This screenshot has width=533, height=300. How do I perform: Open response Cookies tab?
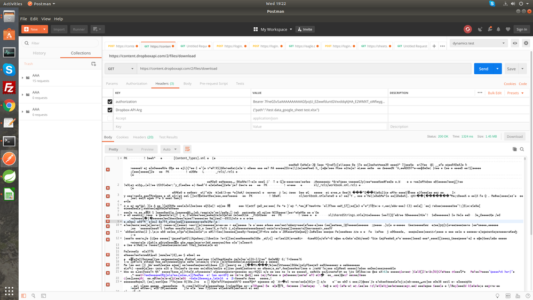click(122, 137)
